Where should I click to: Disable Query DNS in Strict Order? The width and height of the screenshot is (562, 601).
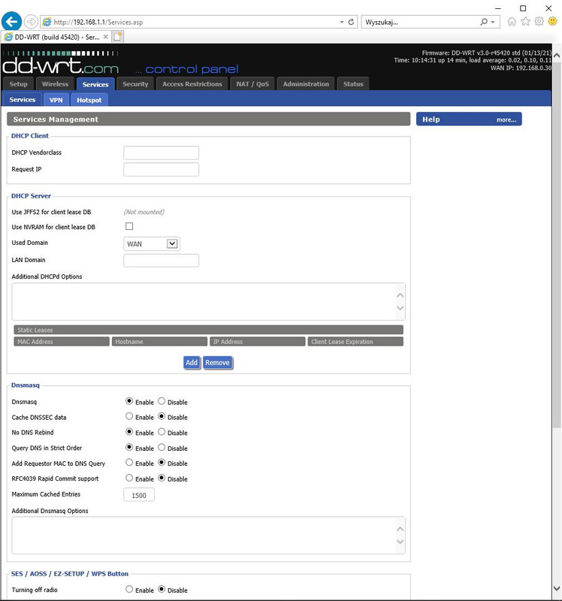162,447
